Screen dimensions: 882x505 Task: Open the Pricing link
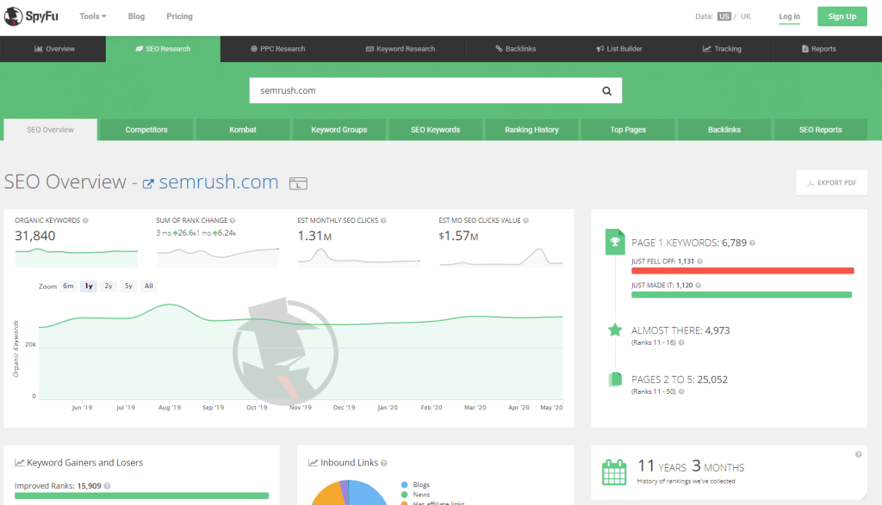[x=179, y=16]
